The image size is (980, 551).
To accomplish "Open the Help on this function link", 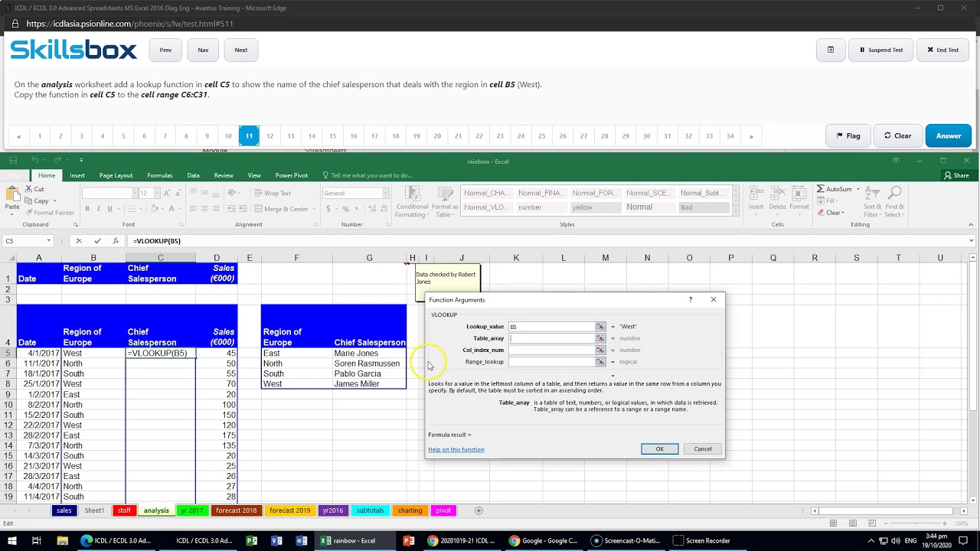I will 456,449.
